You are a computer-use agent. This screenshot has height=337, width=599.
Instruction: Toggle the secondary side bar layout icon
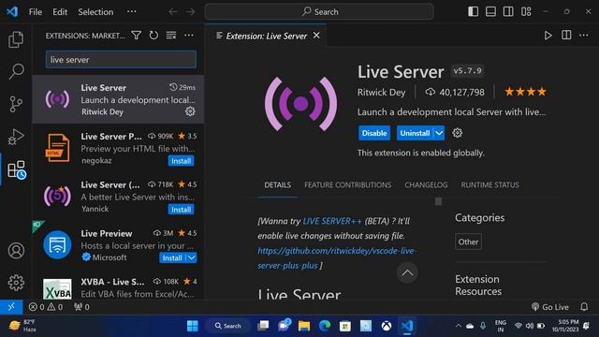click(508, 11)
